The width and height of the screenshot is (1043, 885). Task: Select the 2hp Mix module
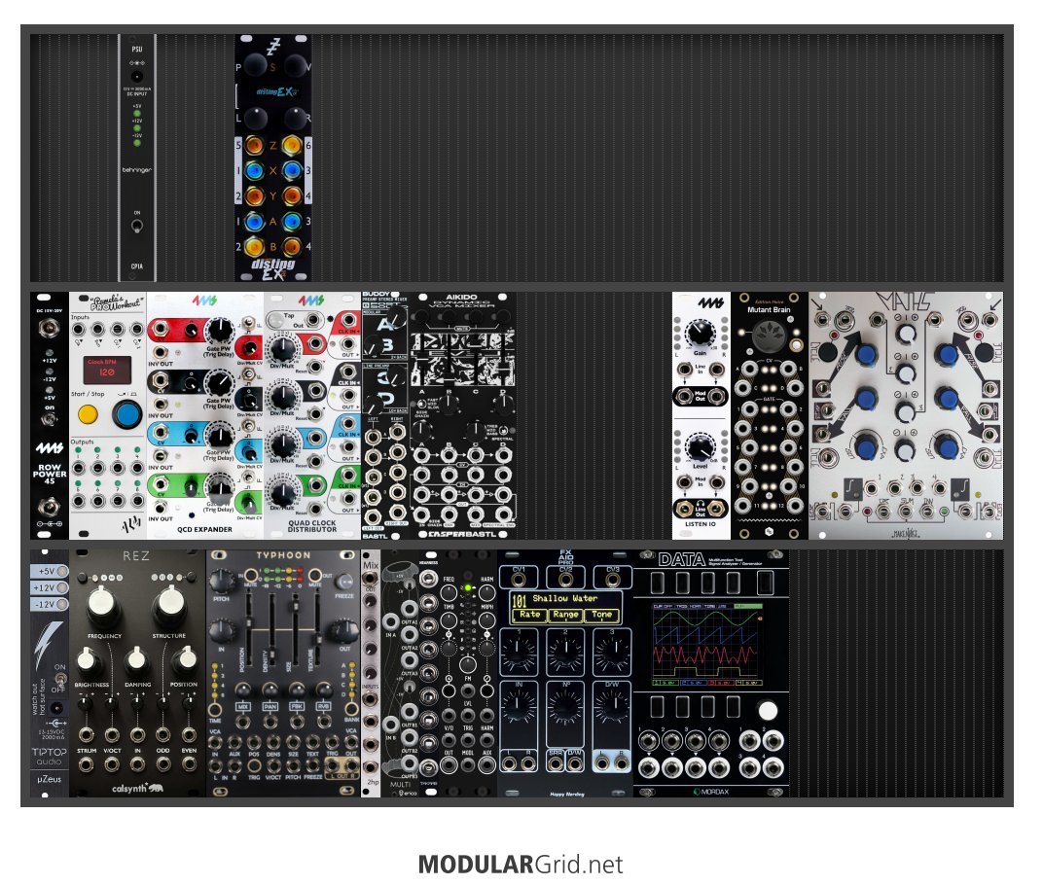(x=371, y=673)
